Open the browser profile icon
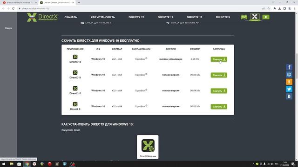Screen dimensions: 298x167 290,8
